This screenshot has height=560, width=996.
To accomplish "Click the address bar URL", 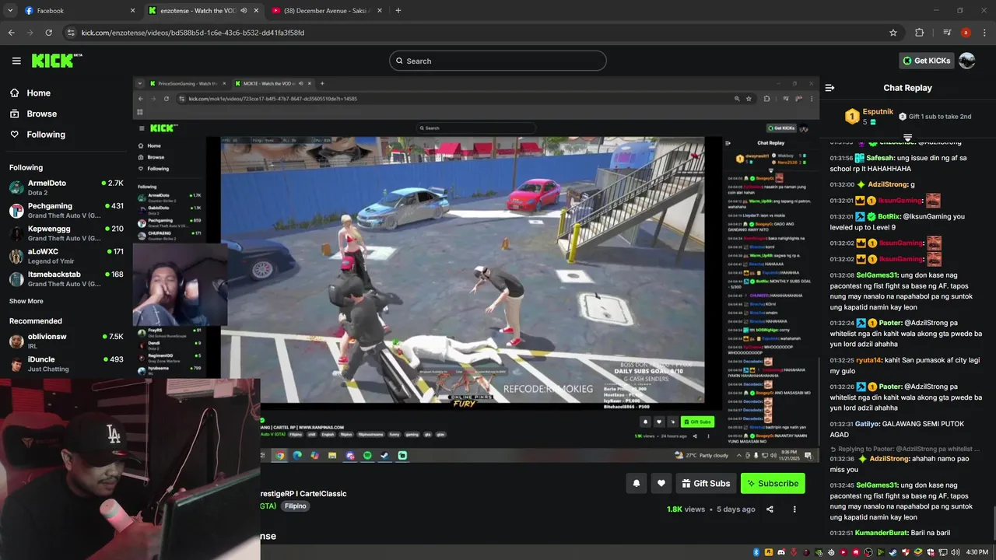I will [193, 33].
